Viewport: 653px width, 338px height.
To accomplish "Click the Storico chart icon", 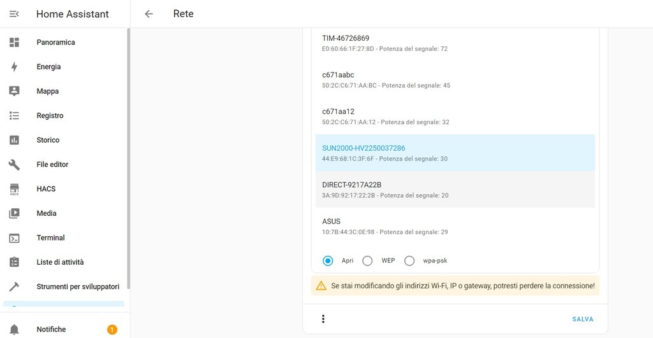I will [x=14, y=140].
